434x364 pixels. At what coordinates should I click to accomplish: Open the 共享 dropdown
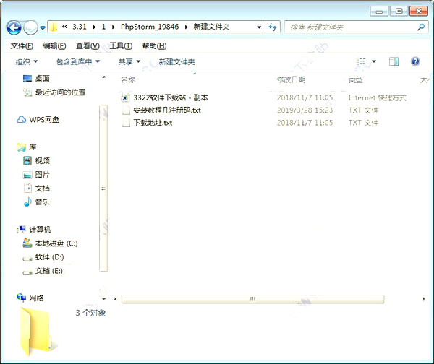pos(129,61)
